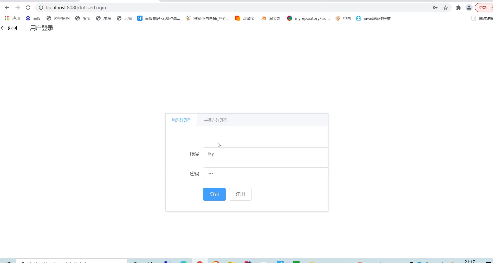The height and width of the screenshot is (263, 493).
Task: Click the 注册 register button
Action: (240, 194)
